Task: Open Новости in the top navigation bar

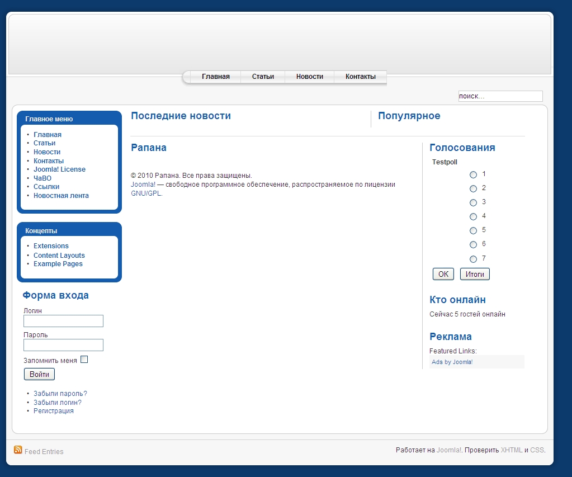Action: pyautogui.click(x=310, y=77)
